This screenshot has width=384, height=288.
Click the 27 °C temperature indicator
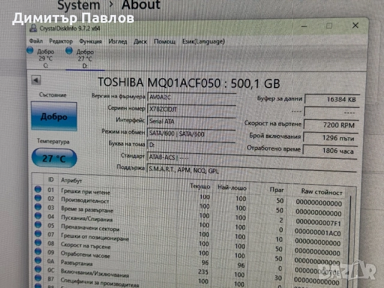point(55,158)
